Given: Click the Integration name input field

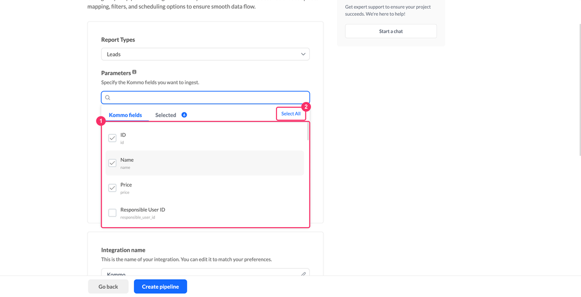Looking at the screenshot, I should point(206,272).
